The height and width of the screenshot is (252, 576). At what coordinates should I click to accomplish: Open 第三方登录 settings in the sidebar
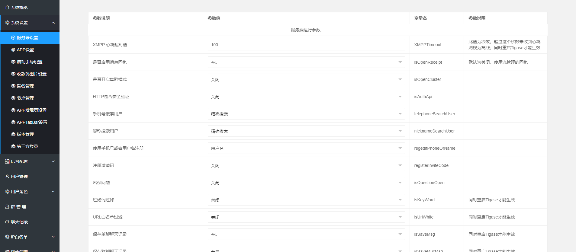point(30,146)
